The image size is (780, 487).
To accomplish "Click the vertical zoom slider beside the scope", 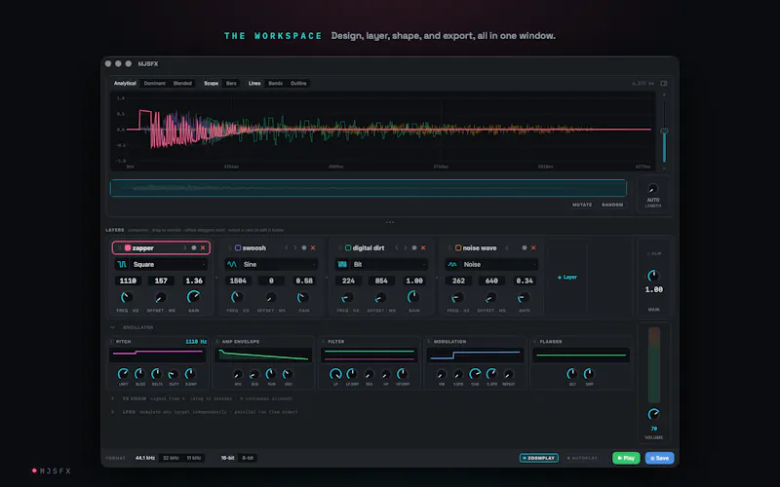I will click(664, 131).
